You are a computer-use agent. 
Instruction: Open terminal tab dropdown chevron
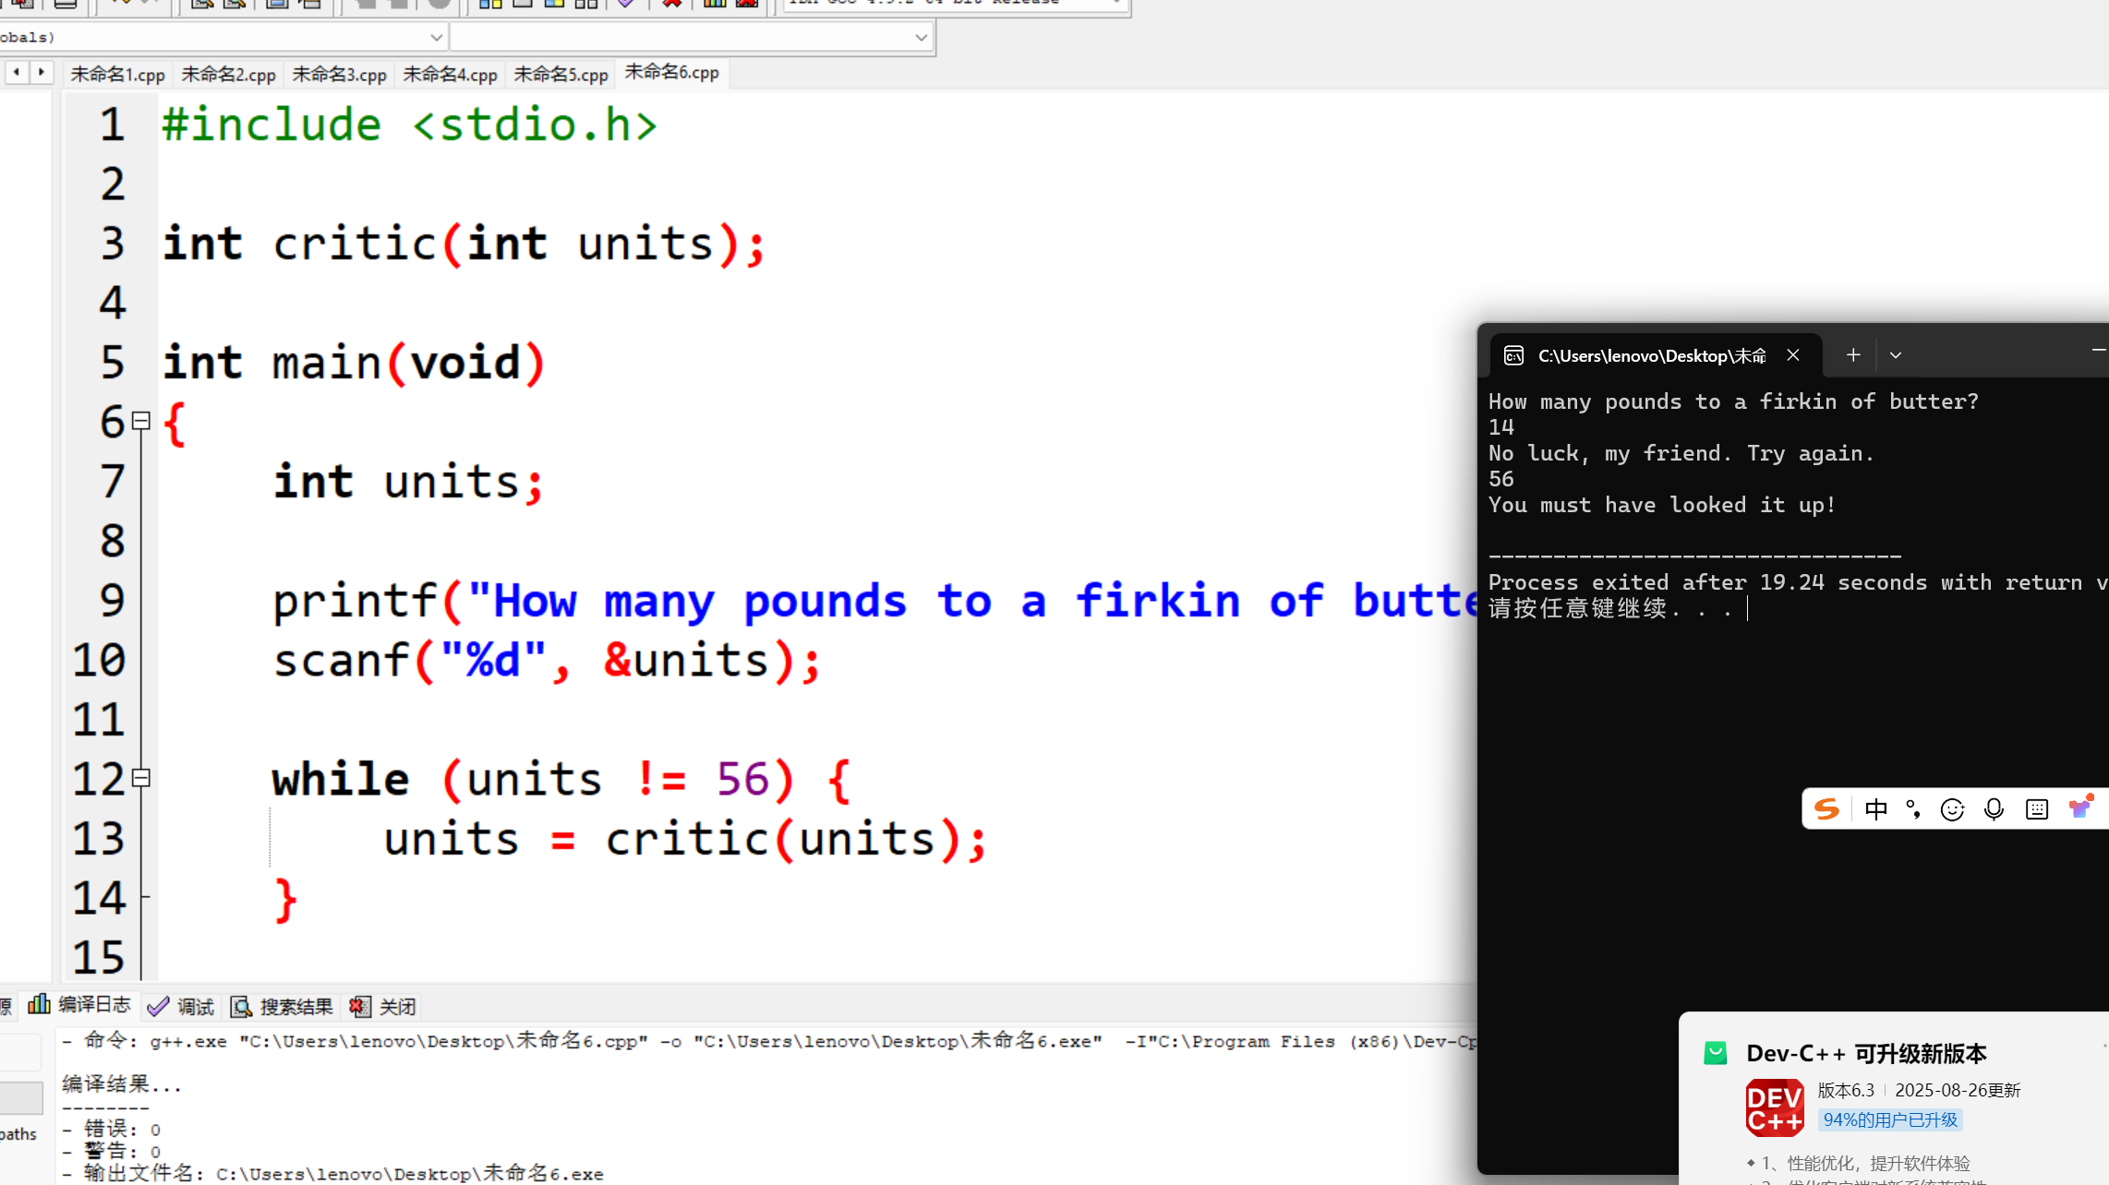tap(1895, 355)
